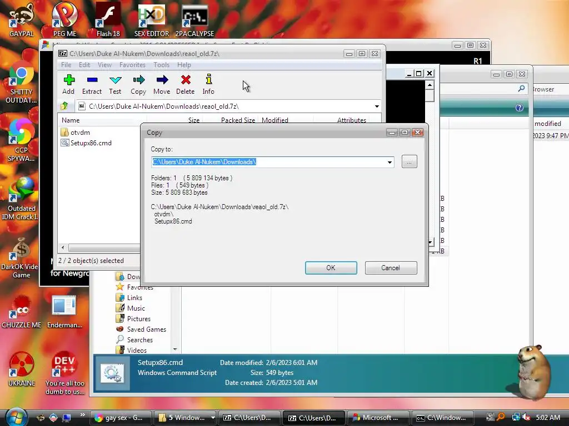Open the Flash 18 desktop shortcut

(x=108, y=19)
